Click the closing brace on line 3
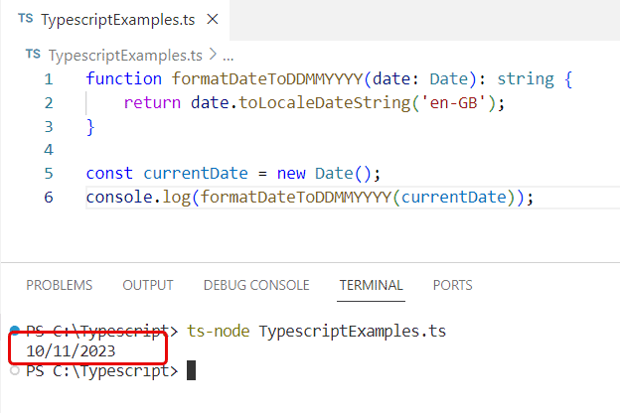This screenshot has width=620, height=413. tap(90, 127)
